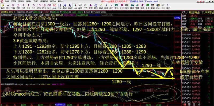The width and height of the screenshot is (214, 106).
Task: Open the 筛选 binoculars filter icon
Action: click(x=132, y=6)
